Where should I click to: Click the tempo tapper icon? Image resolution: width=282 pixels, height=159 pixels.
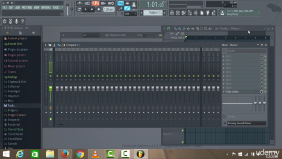[214, 13]
